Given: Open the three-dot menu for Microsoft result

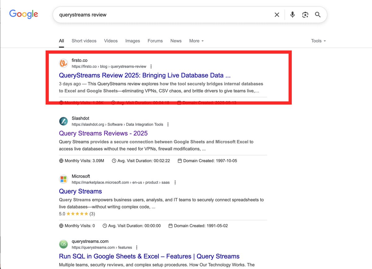Looking at the screenshot, I should click(x=175, y=182).
